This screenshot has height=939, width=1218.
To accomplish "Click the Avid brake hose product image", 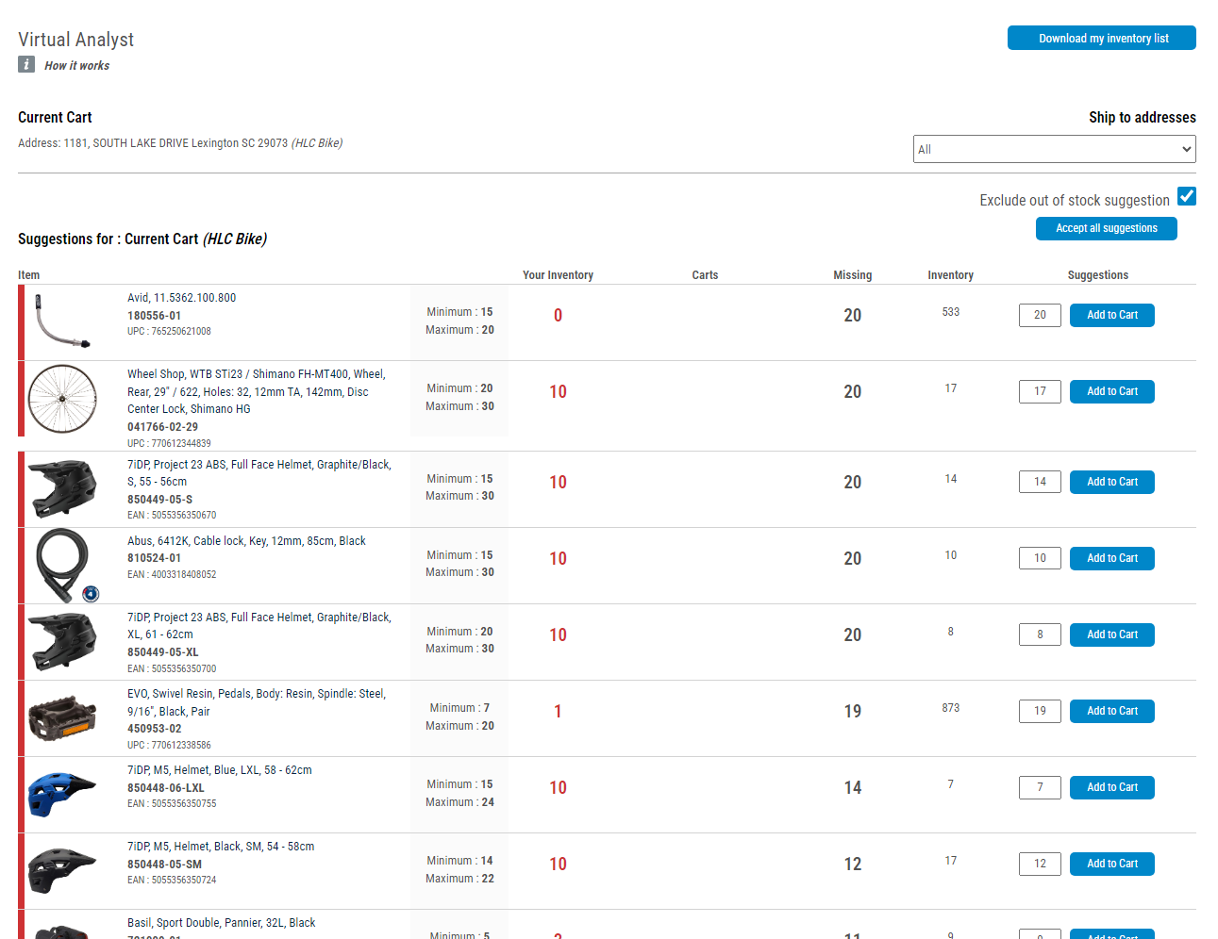I will [62, 321].
